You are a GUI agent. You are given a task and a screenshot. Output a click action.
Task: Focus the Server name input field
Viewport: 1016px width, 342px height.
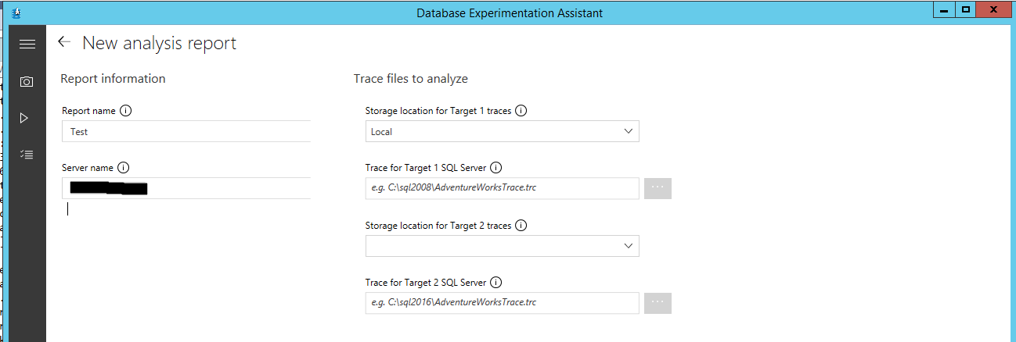186,188
